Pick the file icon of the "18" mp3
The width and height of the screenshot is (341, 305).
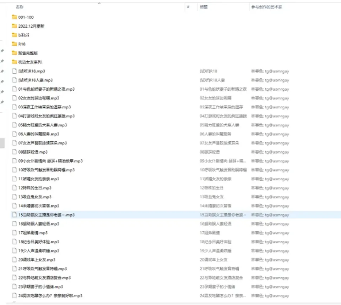[x=14, y=242]
